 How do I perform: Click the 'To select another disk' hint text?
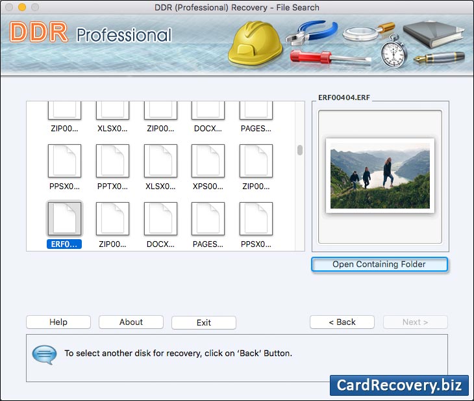179,353
